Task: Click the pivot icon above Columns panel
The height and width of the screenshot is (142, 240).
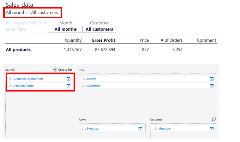Action: [214, 120]
